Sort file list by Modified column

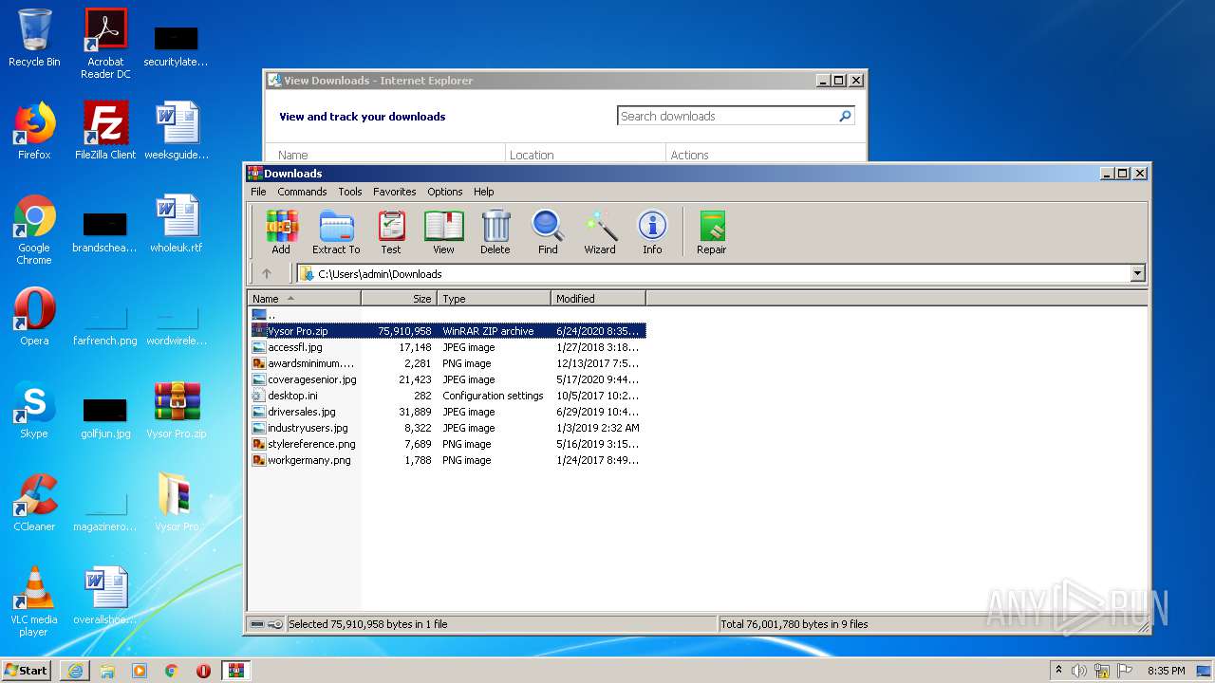[599, 298]
